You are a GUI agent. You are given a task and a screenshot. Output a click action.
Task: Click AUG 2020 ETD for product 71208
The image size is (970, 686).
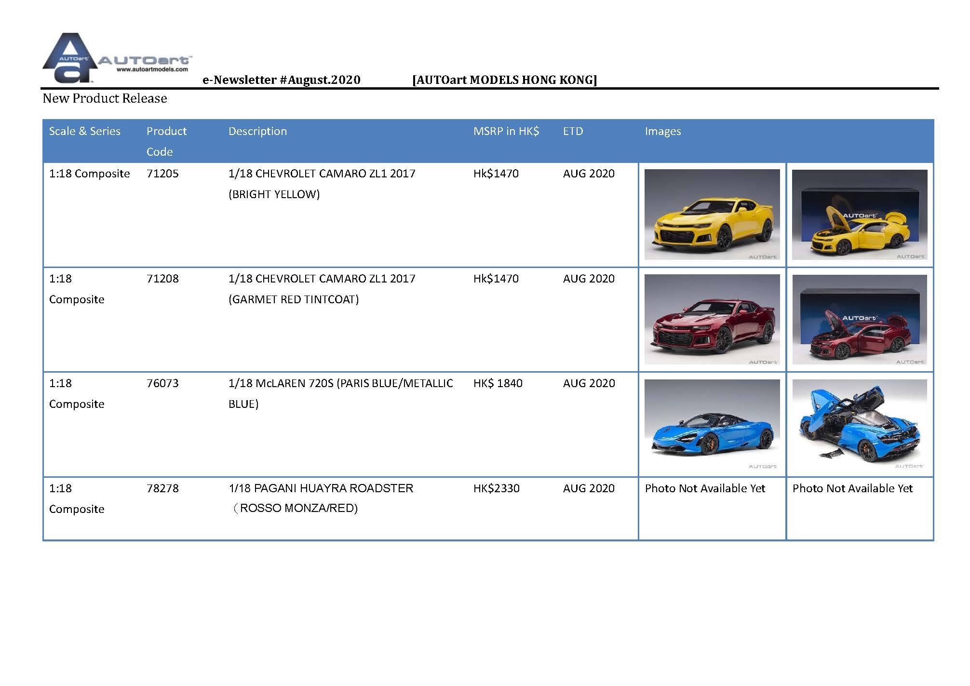(x=589, y=279)
